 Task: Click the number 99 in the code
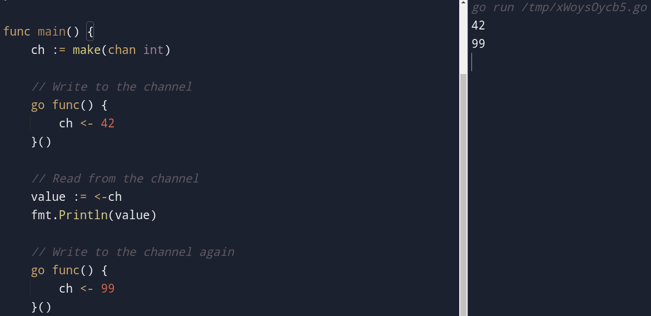click(107, 288)
